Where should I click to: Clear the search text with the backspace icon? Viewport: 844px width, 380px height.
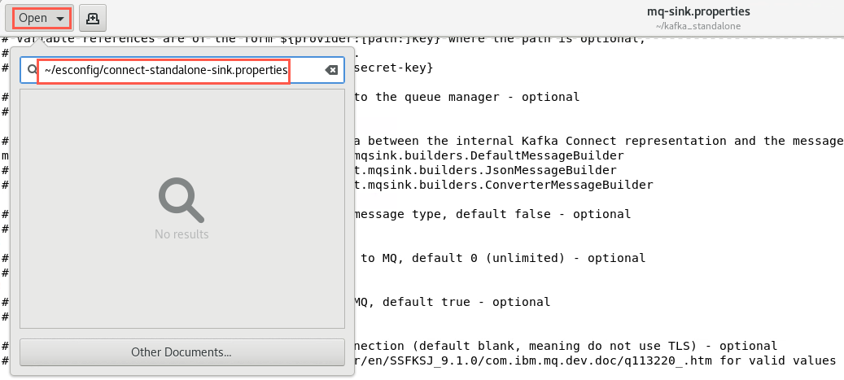pyautogui.click(x=331, y=70)
